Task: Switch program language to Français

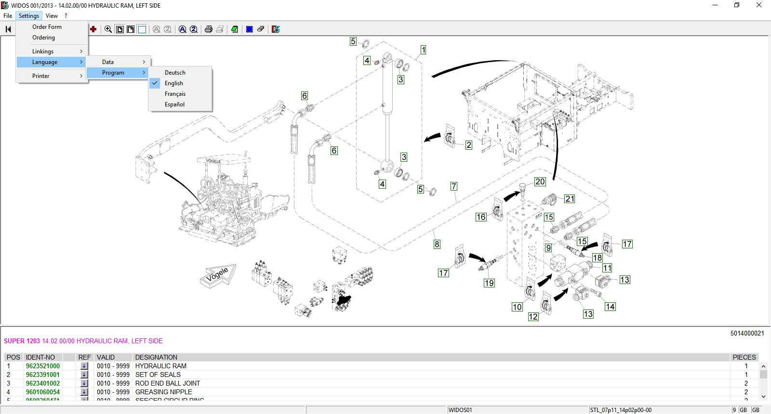Action: 175,94
